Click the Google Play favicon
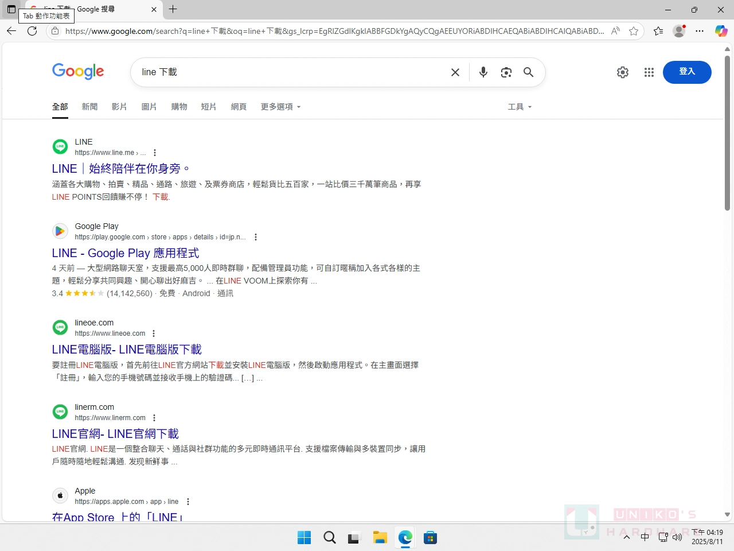 [60, 231]
